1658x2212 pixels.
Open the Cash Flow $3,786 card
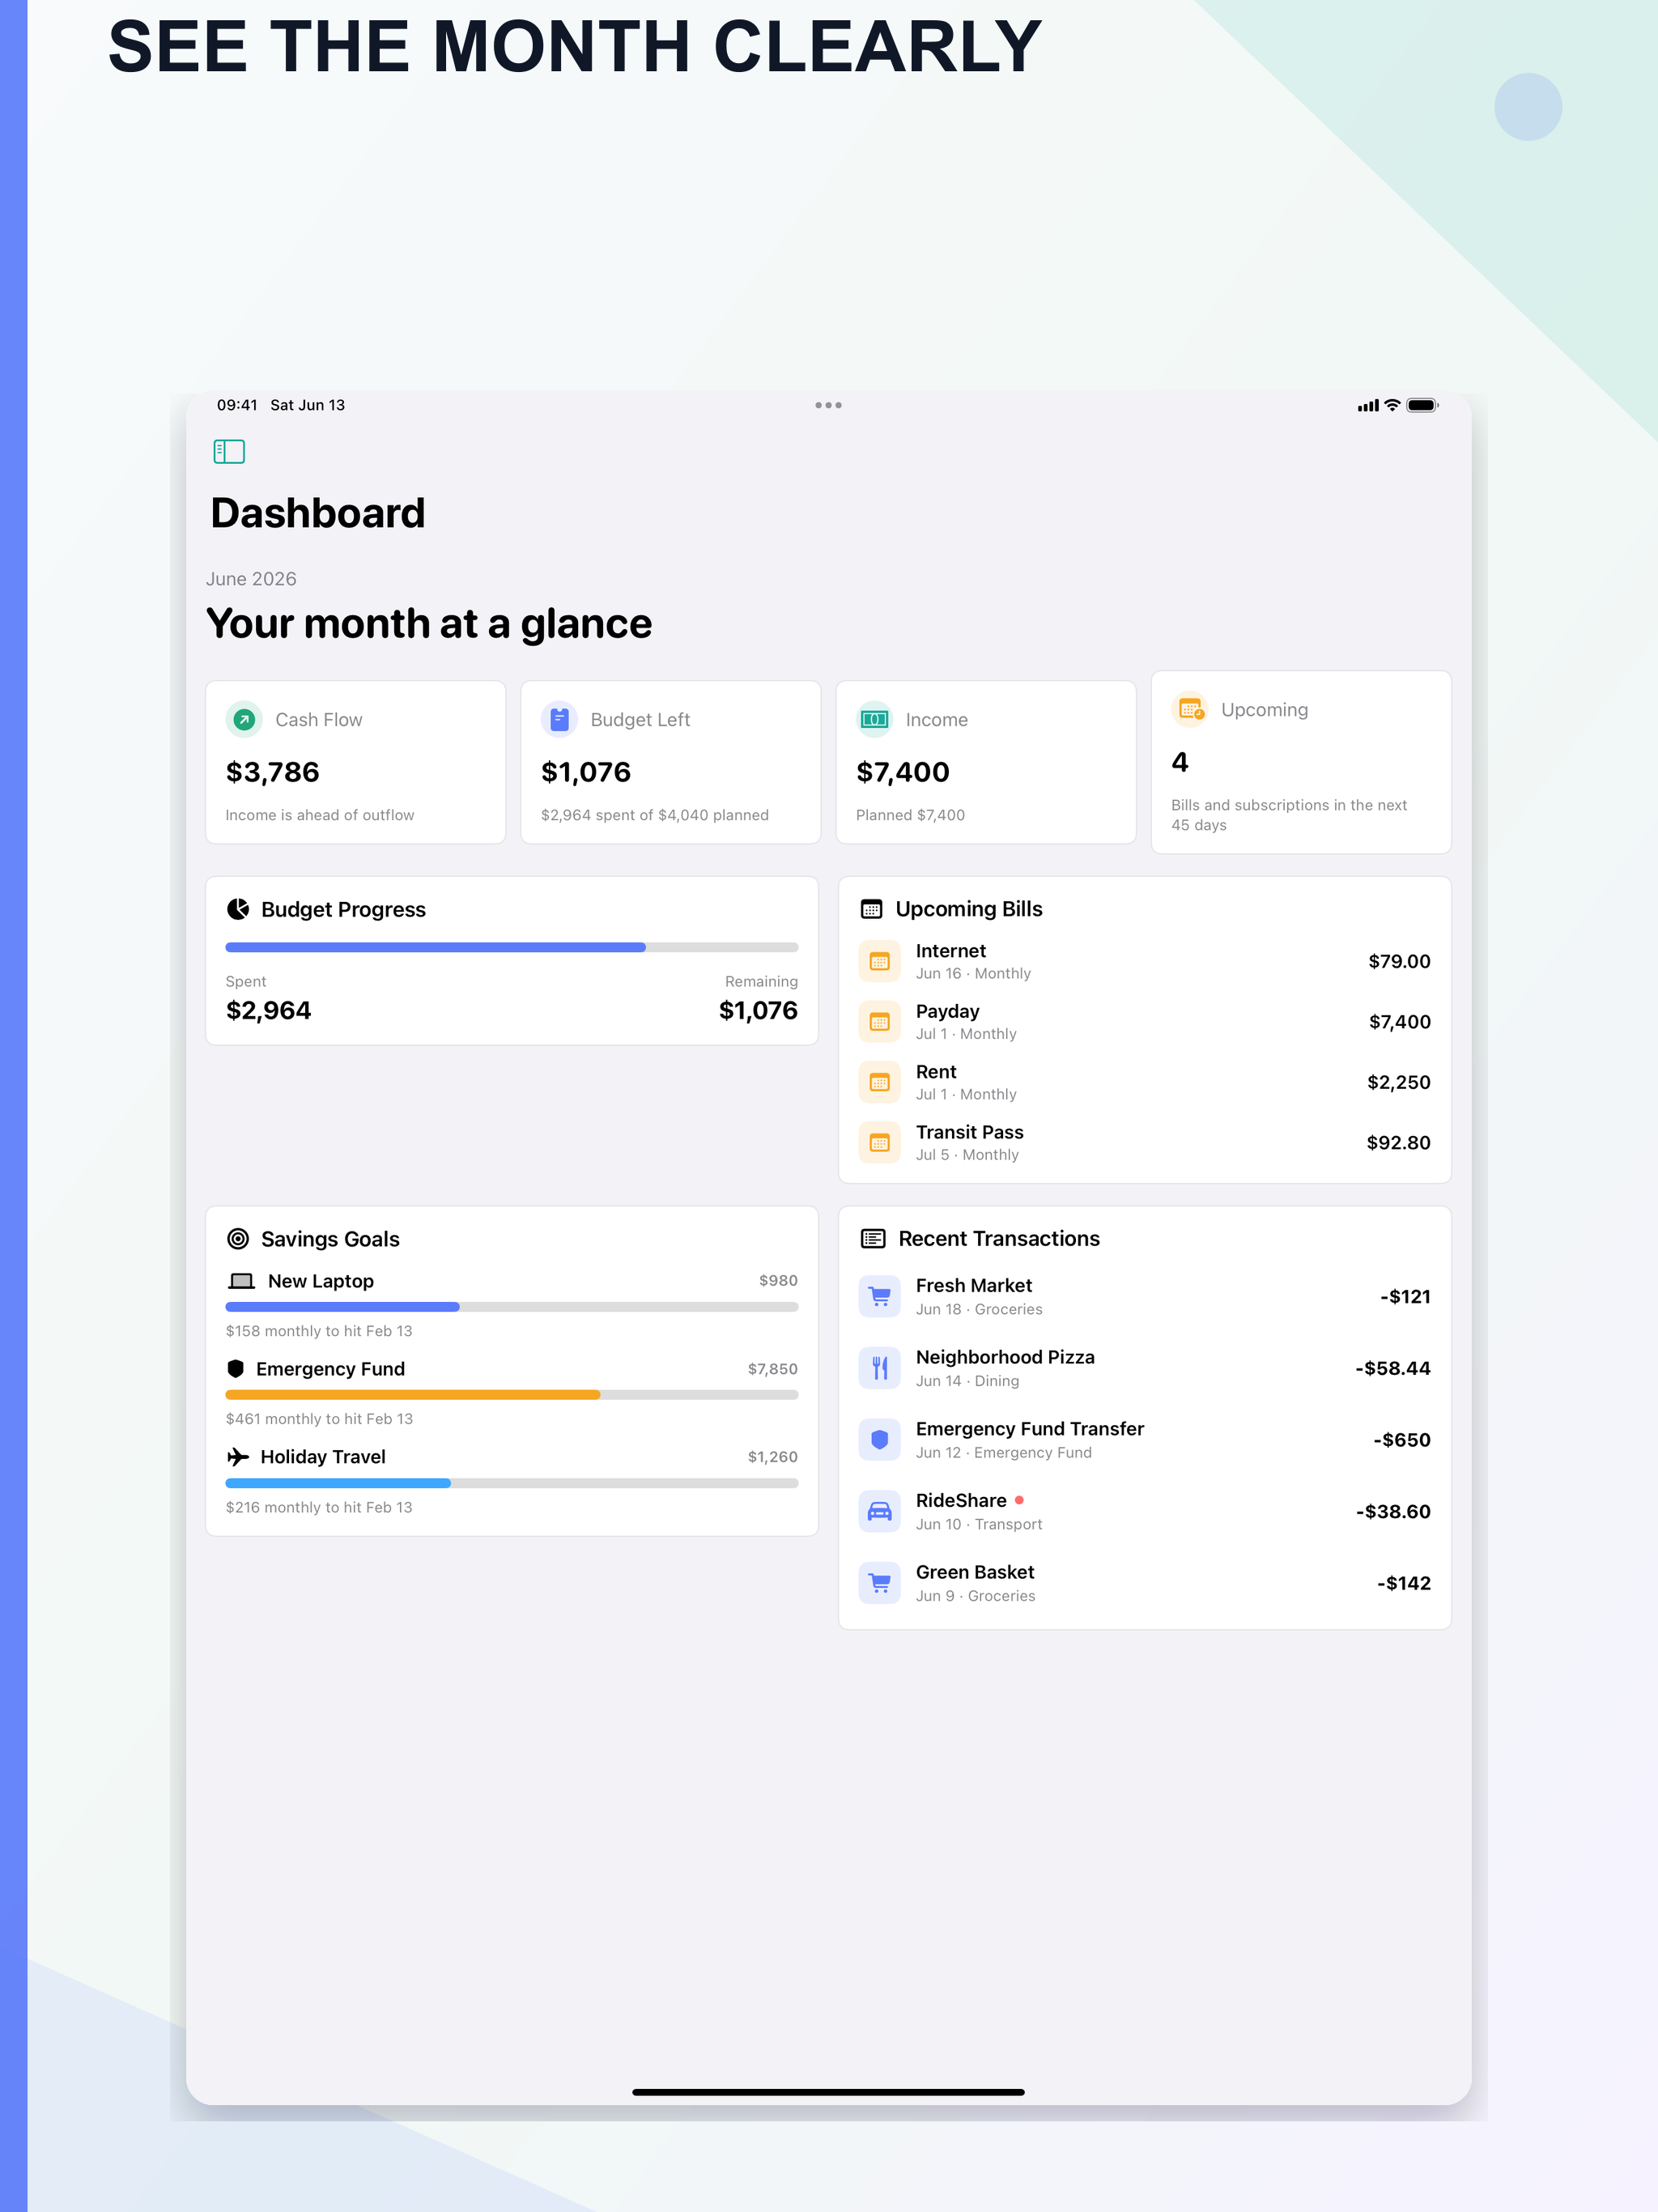coord(355,762)
